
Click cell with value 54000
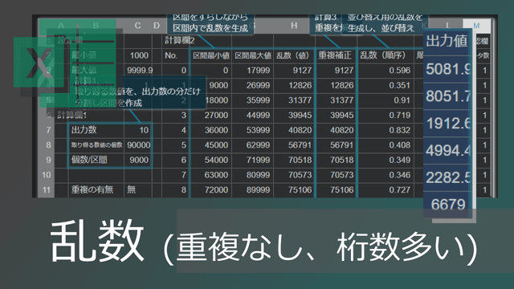coord(210,160)
